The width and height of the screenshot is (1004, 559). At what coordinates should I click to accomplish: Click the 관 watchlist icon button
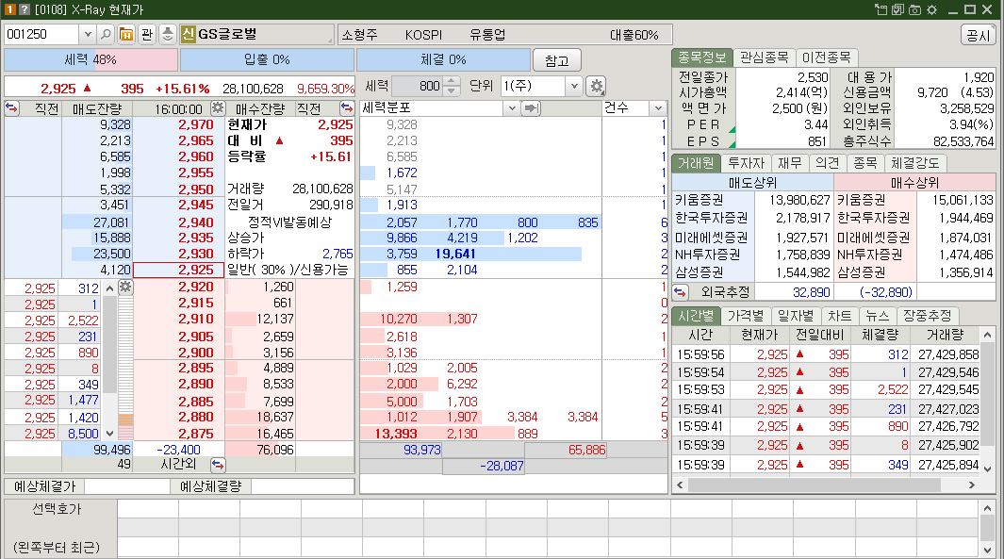pos(147,34)
